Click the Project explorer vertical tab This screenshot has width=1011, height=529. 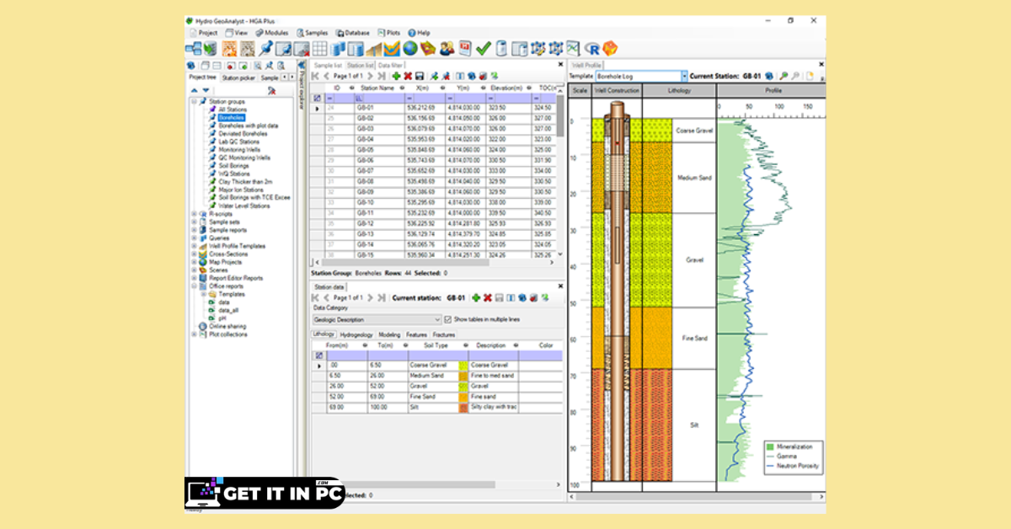(x=299, y=86)
